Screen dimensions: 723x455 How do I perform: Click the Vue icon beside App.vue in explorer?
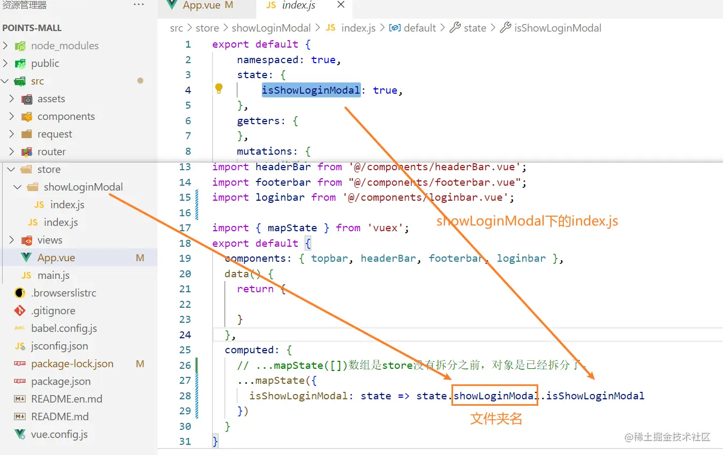(26, 258)
